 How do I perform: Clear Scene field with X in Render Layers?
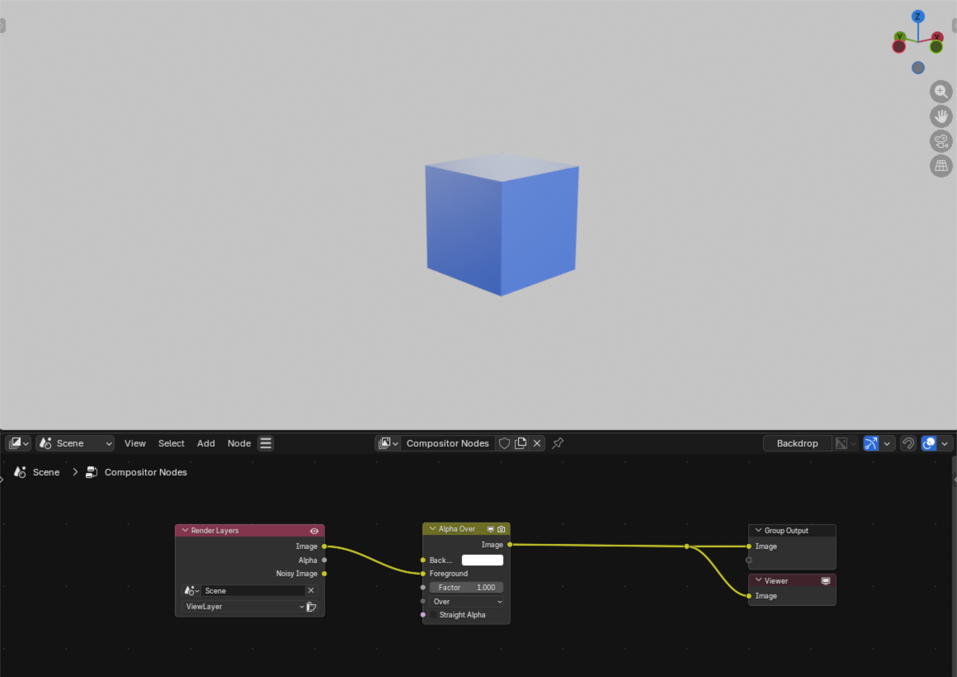click(311, 590)
